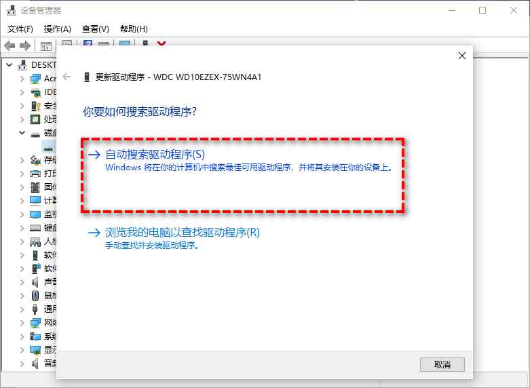The width and height of the screenshot is (530, 388).
Task: Click the red X uninstall device toolbar icon
Action: [162, 43]
